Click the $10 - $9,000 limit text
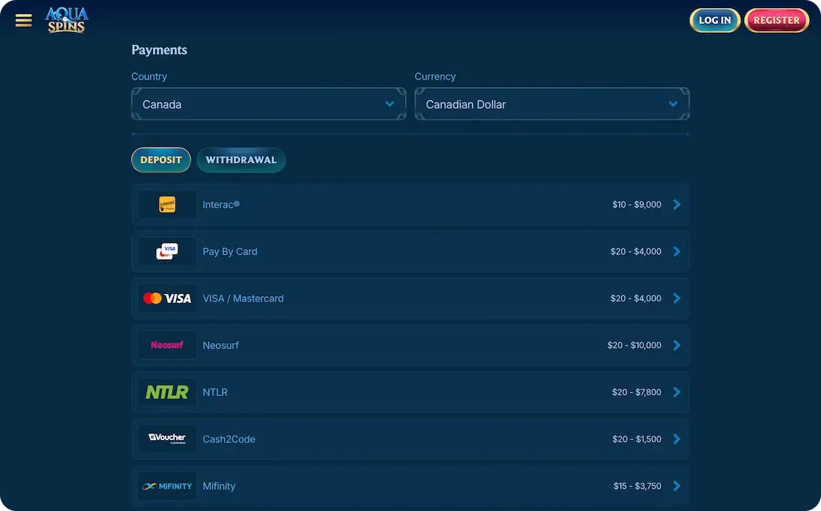821x511 pixels. pyautogui.click(x=637, y=204)
